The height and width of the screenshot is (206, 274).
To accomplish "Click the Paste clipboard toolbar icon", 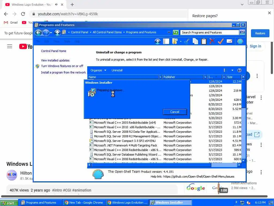I will pyautogui.click(x=204, y=41).
